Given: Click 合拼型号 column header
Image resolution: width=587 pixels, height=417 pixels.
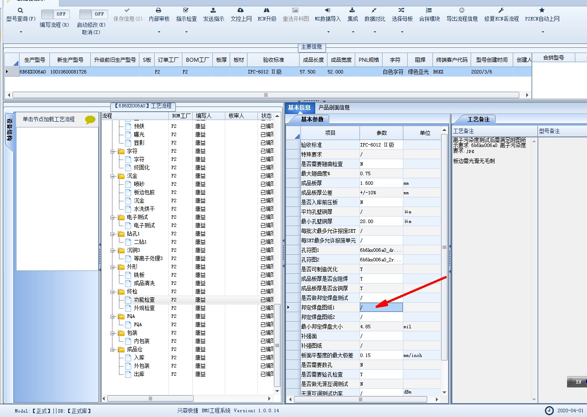Looking at the screenshot, I should [554, 57].
